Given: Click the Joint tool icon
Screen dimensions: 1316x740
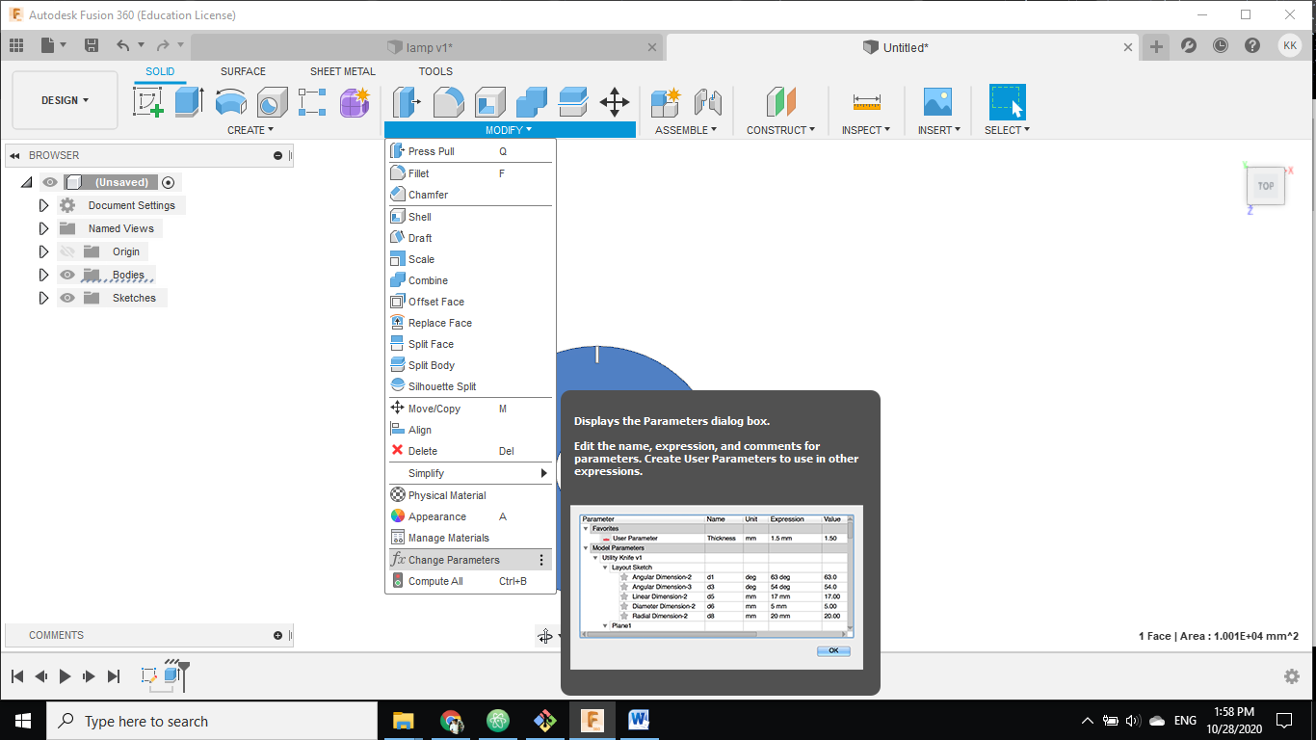Looking at the screenshot, I should click(x=707, y=101).
